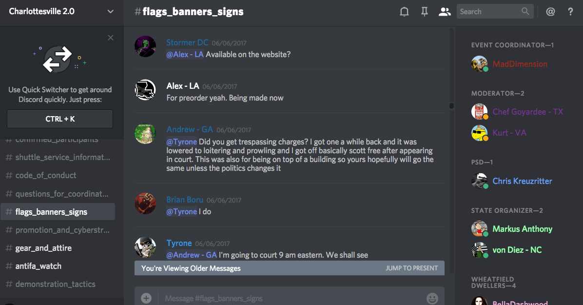Screen dimensions: 583x305
Task: Click the plus upload attachment icon
Action: pyautogui.click(x=146, y=298)
